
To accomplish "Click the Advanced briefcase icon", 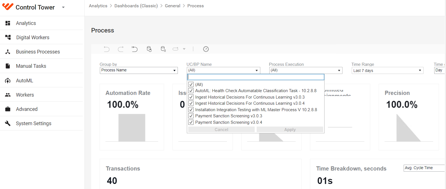I will 8,109.
